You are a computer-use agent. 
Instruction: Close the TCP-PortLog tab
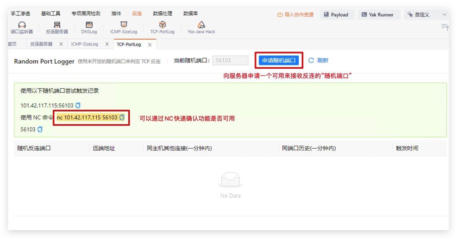point(150,45)
